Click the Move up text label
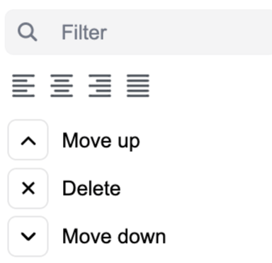The width and height of the screenshot is (272, 263). pos(101,141)
